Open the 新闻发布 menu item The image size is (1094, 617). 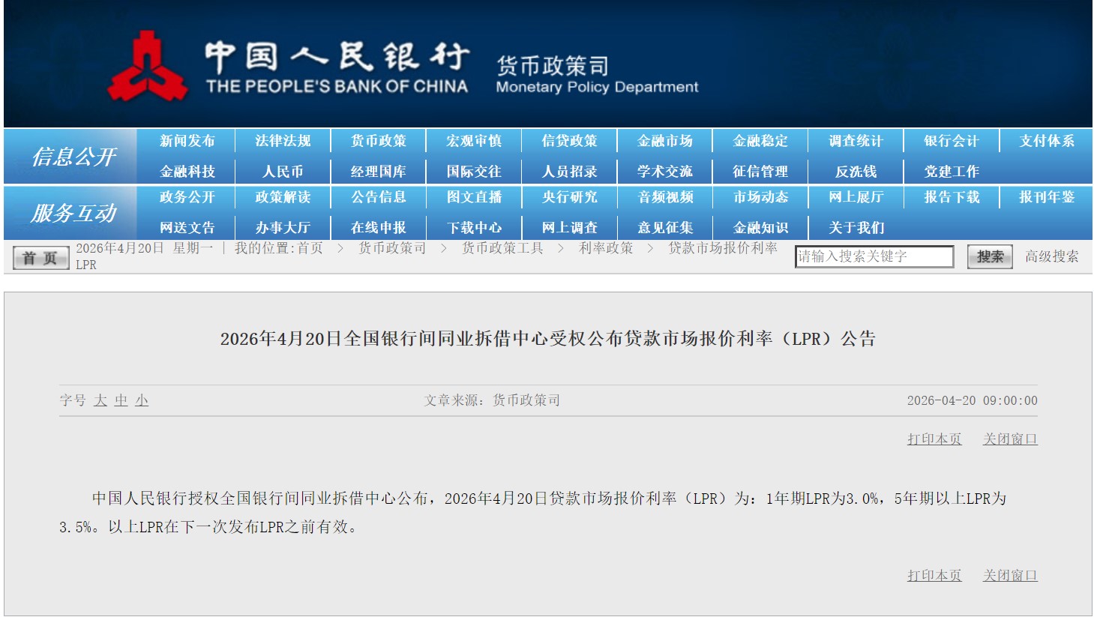pyautogui.click(x=187, y=140)
